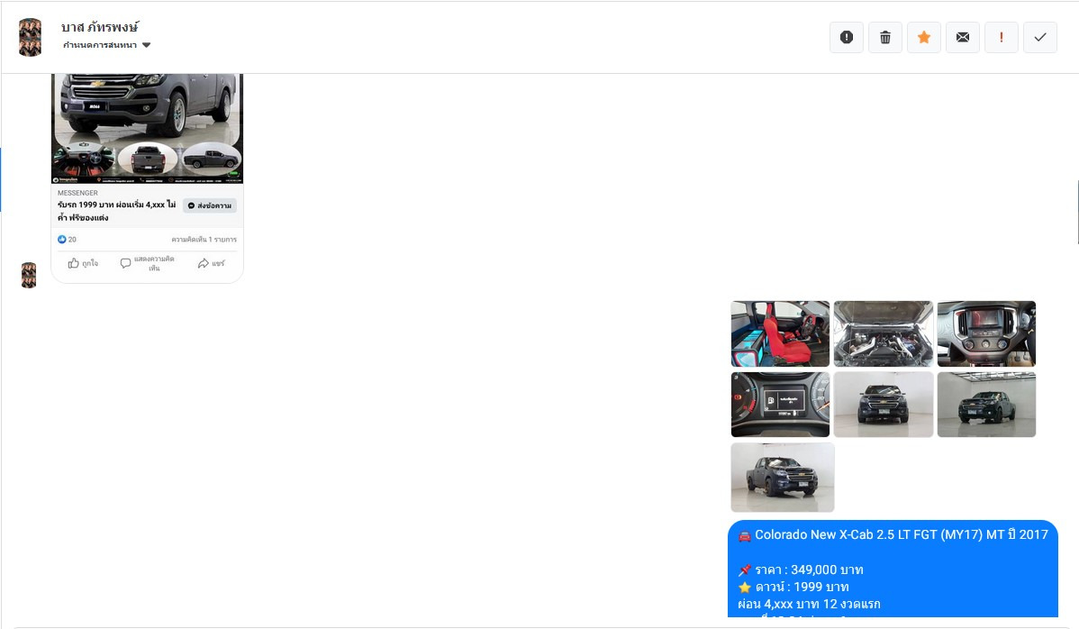The height and width of the screenshot is (629, 1079).
Task: Mark conversation done with checkmark icon
Action: (x=1039, y=37)
